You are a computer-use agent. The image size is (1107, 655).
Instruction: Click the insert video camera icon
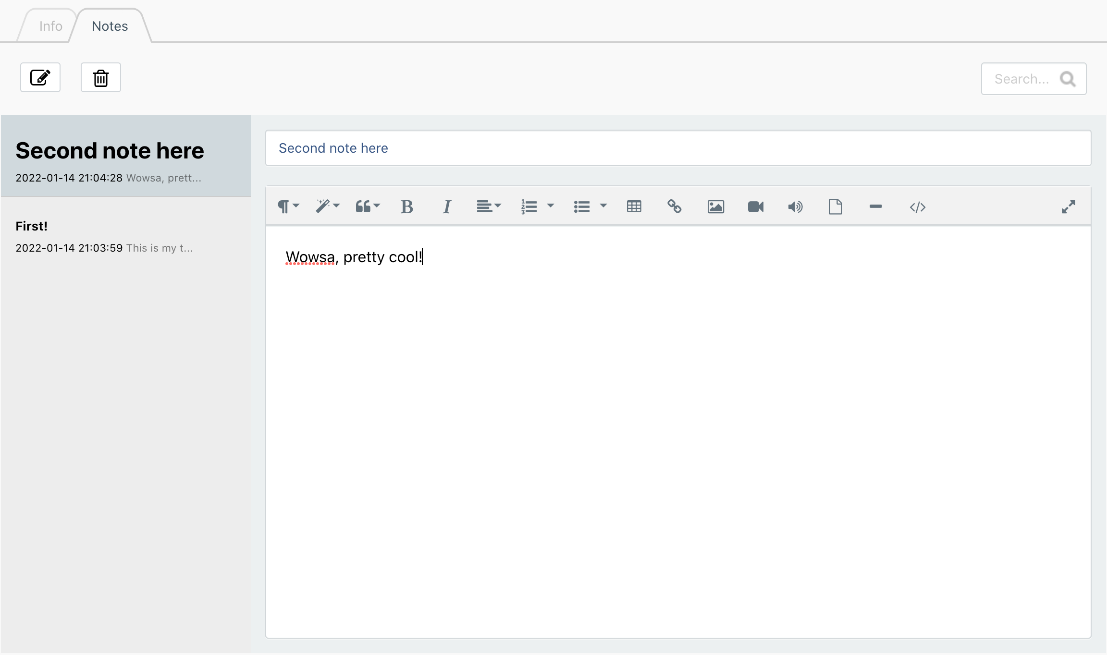755,206
